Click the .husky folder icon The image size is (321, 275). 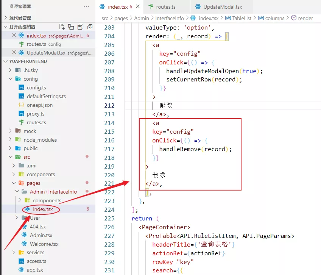pos(18,70)
